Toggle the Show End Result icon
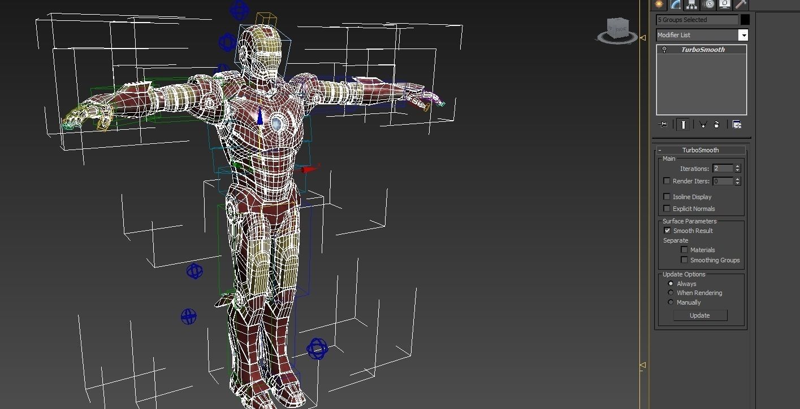This screenshot has width=800, height=409. coord(683,125)
